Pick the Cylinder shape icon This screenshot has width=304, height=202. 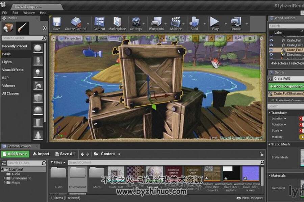(x=38, y=123)
